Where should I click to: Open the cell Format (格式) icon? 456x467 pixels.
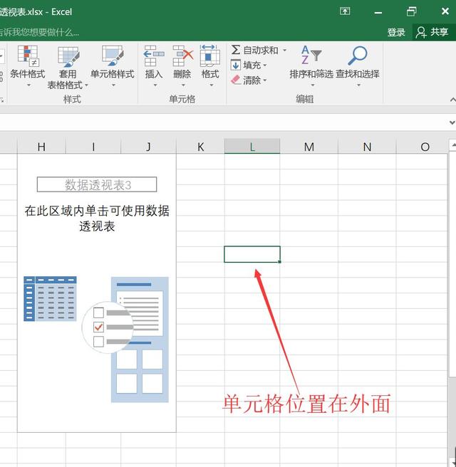coord(210,56)
